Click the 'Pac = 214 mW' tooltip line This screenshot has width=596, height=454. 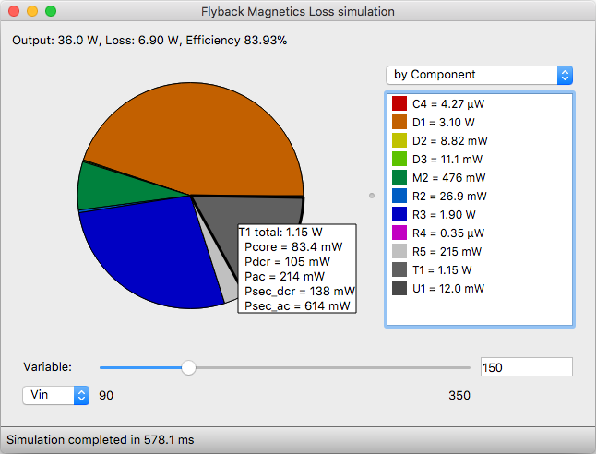point(285,277)
